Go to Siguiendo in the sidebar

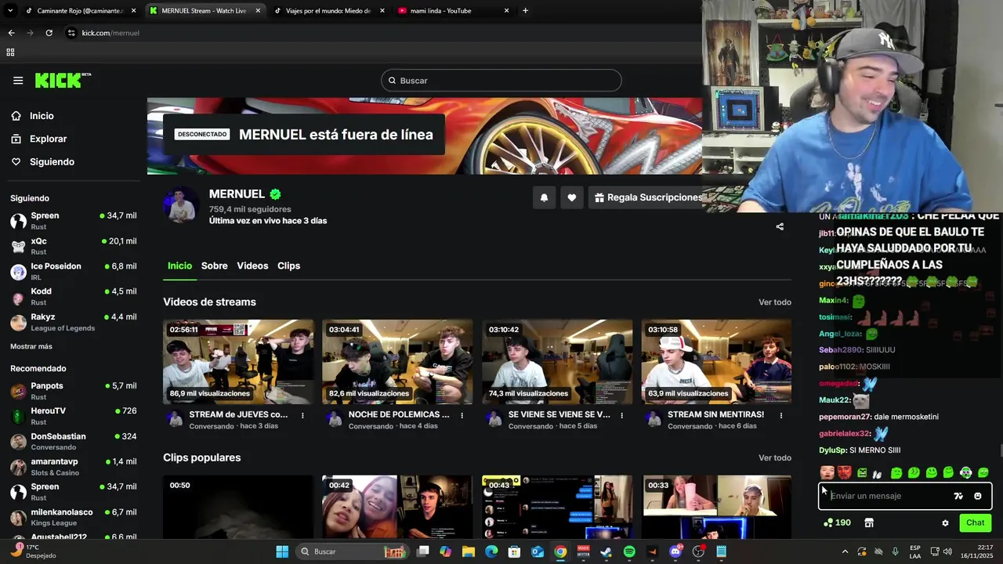pos(51,161)
